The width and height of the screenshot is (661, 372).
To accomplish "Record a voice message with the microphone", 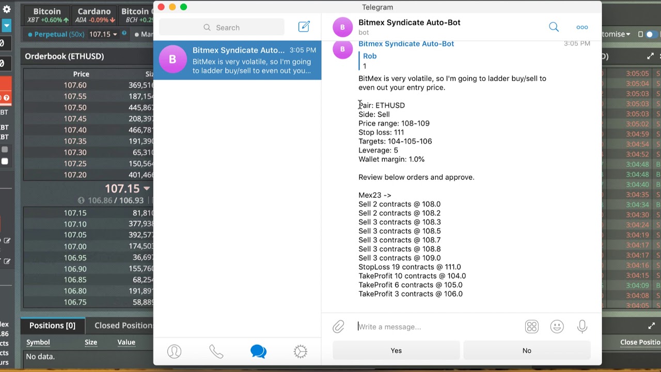I will click(x=582, y=327).
